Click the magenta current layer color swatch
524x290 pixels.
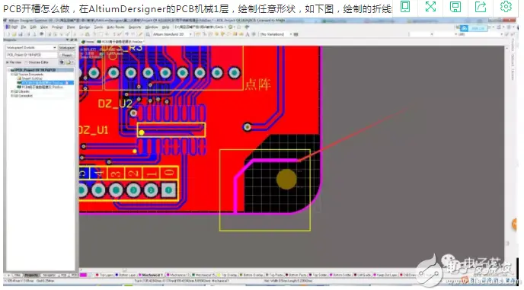coord(83,275)
